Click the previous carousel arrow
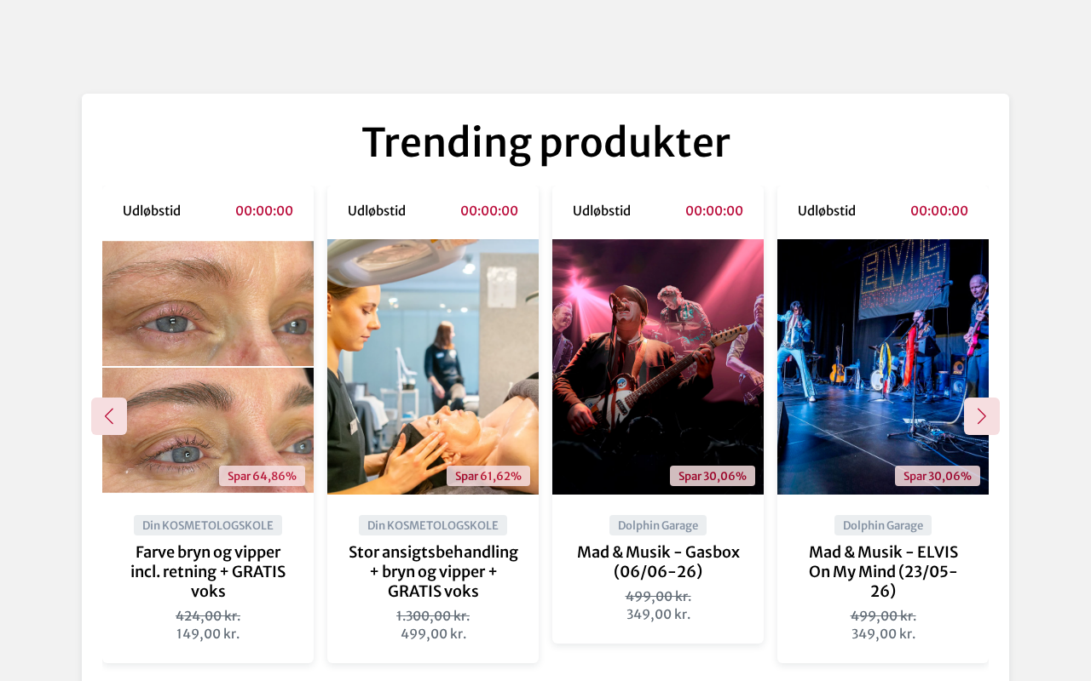This screenshot has width=1091, height=681. tap(109, 416)
